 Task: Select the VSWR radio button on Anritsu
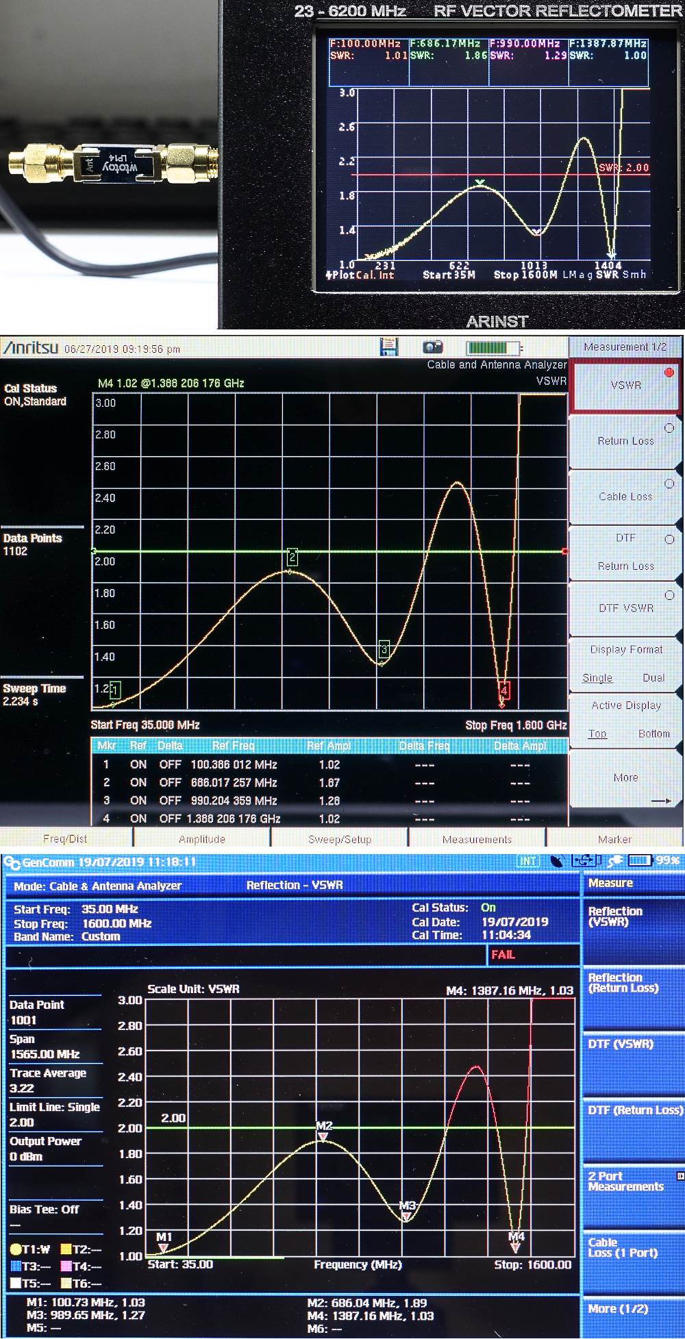[x=669, y=373]
